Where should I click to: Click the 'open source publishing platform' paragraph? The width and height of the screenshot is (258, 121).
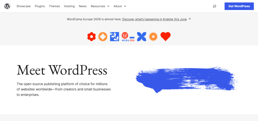pos(64,89)
